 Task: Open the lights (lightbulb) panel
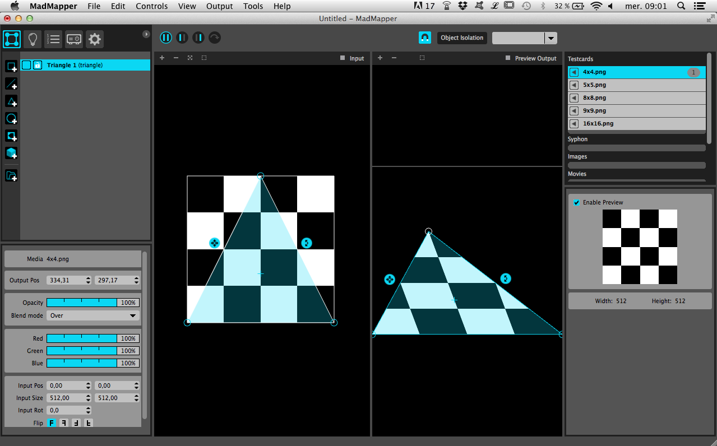[33, 39]
